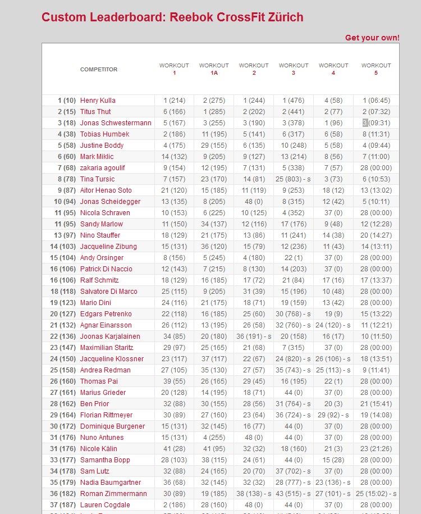421x514 pixels.
Task: Sort by Workout 4 column header
Action: coord(333,69)
